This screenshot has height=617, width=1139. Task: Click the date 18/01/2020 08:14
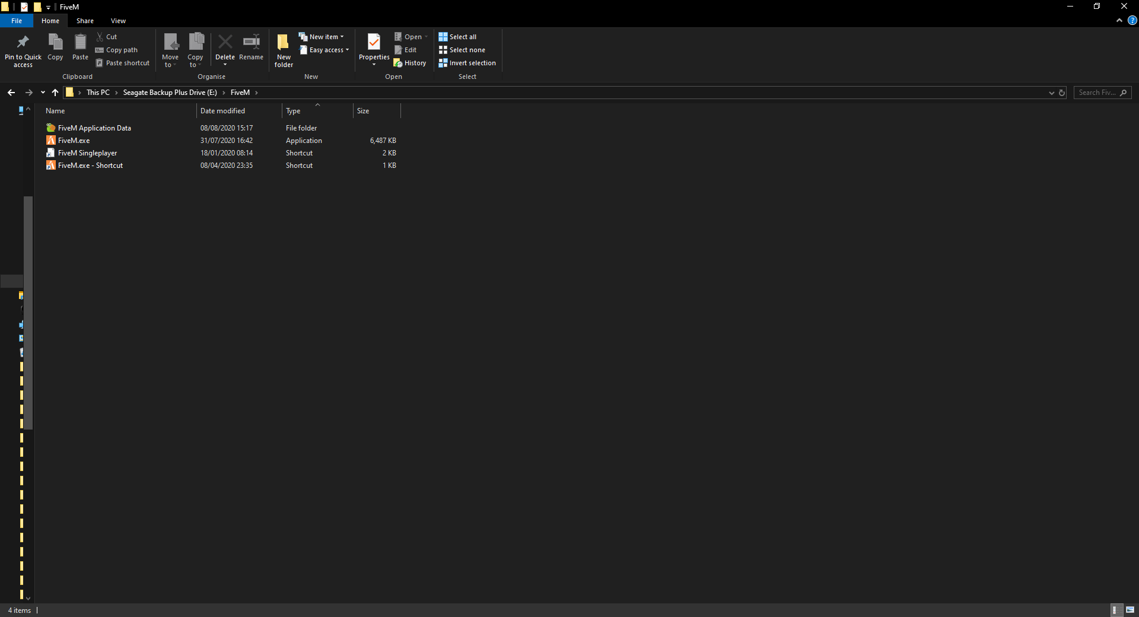click(x=227, y=153)
